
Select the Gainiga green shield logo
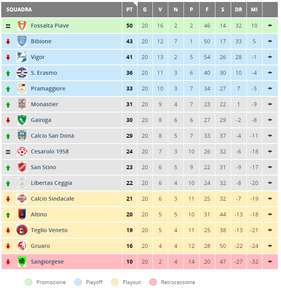click(22, 120)
